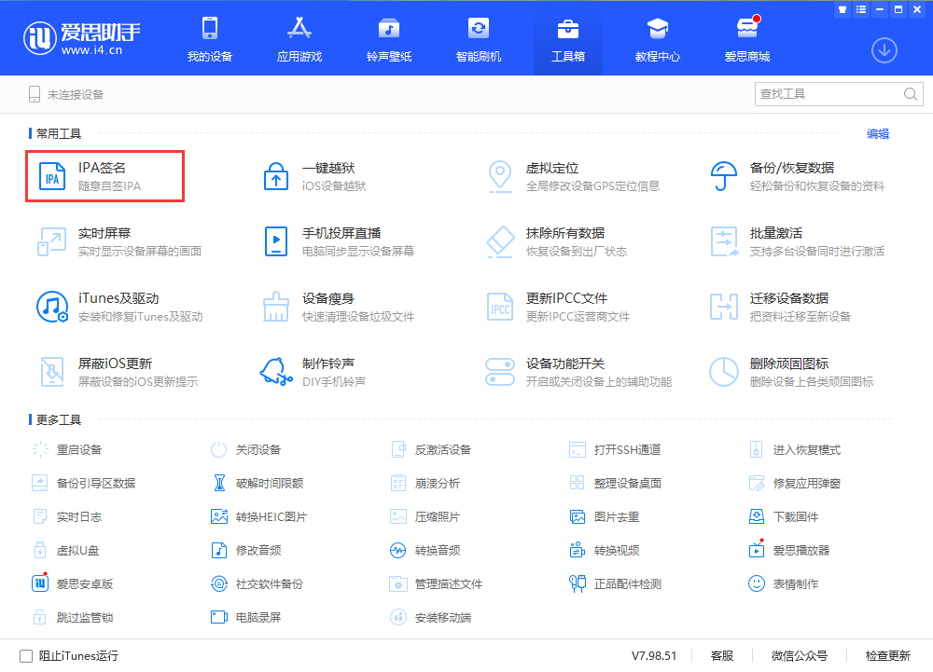Open 转换视频 tool
This screenshot has width=933, height=672.
[604, 550]
